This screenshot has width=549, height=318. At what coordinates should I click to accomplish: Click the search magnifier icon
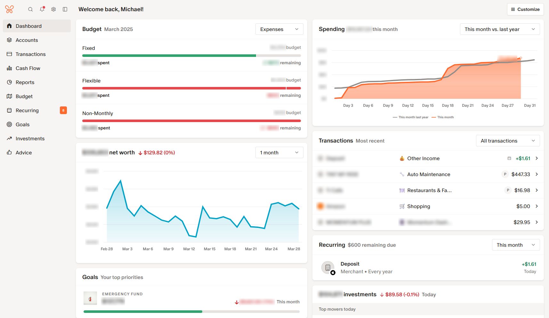tap(30, 9)
